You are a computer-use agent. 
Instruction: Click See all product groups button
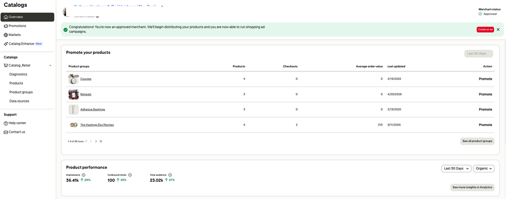tap(477, 141)
